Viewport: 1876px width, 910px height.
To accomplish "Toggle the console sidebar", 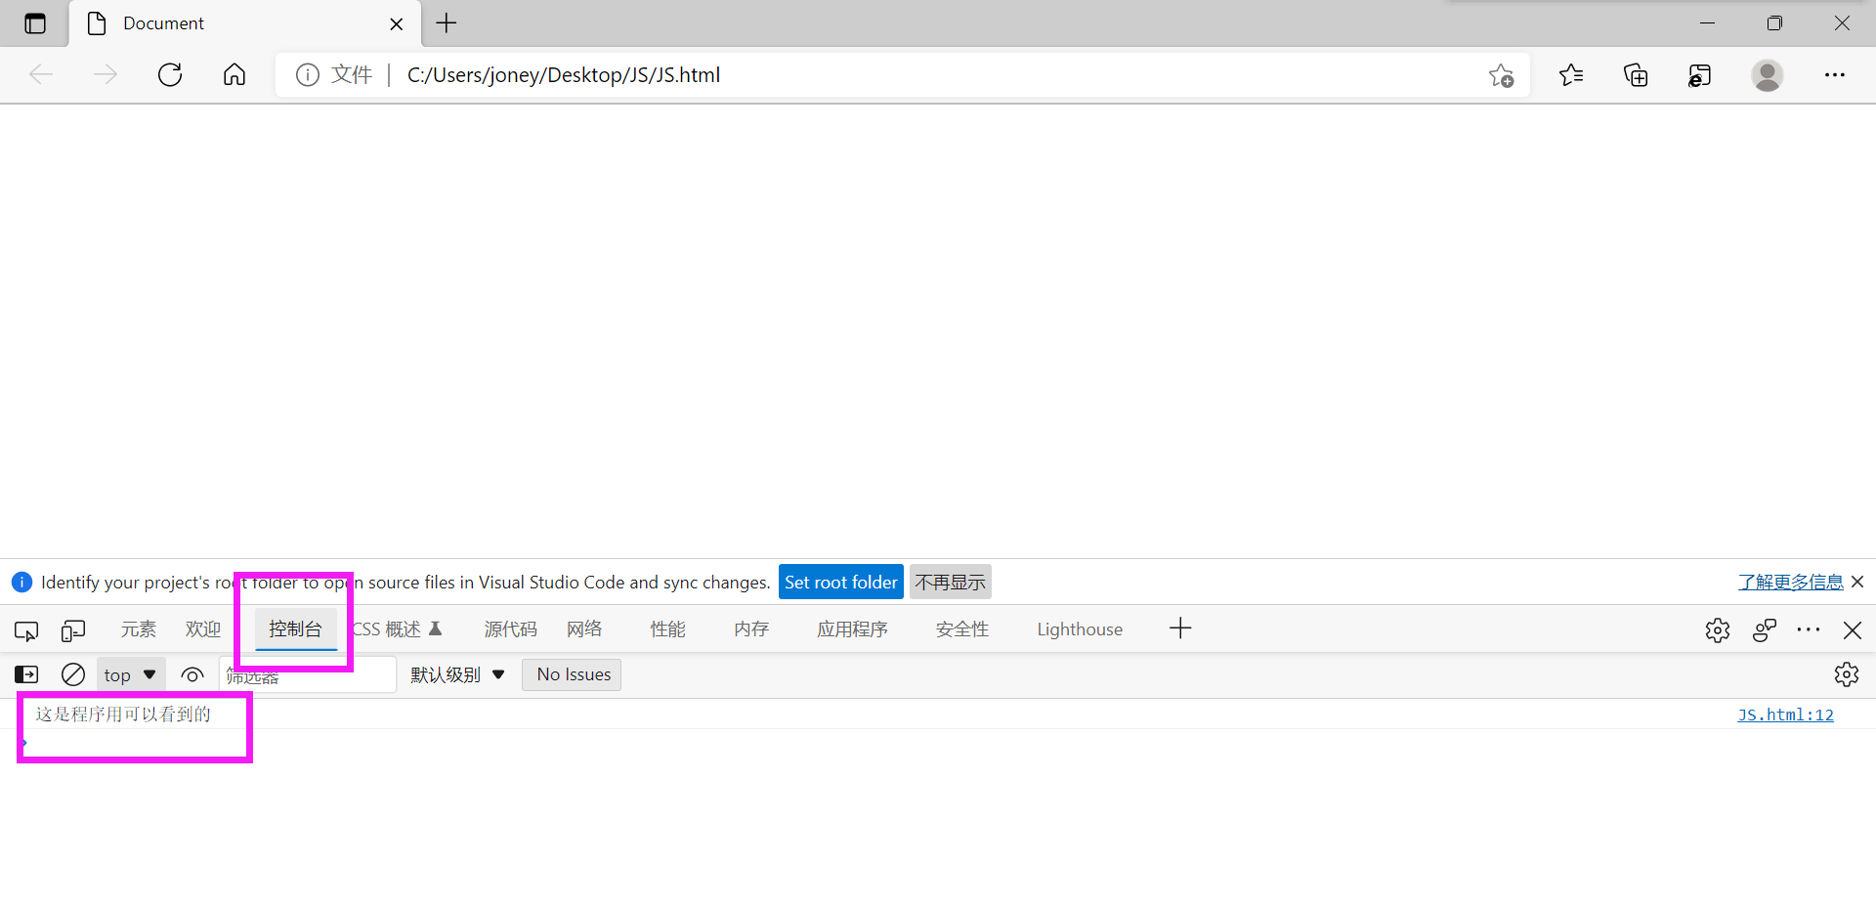I will coord(26,674).
